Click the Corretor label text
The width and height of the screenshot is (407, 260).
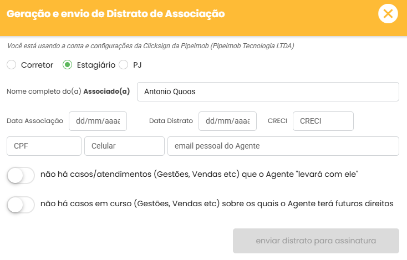(x=37, y=65)
